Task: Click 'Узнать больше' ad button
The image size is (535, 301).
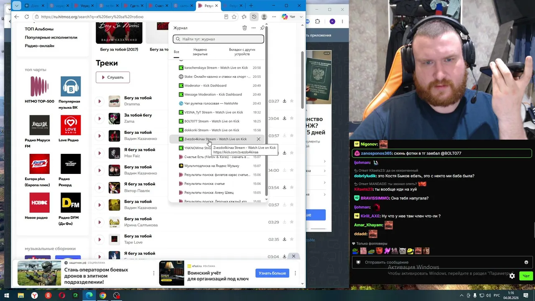Action: [272, 273]
